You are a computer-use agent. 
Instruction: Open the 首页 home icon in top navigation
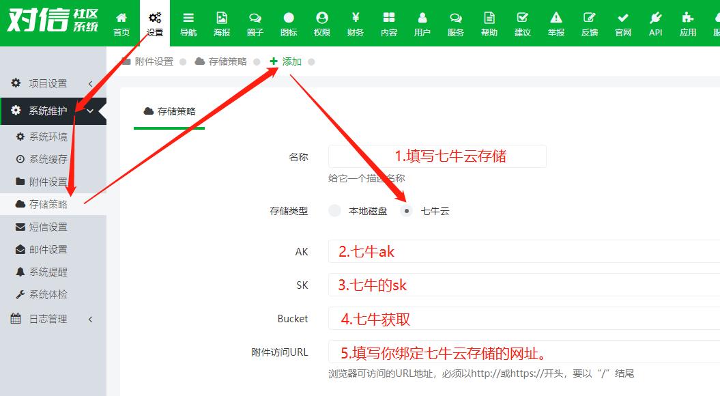[121, 18]
